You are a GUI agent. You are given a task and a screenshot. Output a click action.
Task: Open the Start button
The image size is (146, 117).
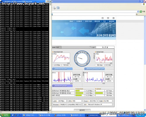(5, 115)
